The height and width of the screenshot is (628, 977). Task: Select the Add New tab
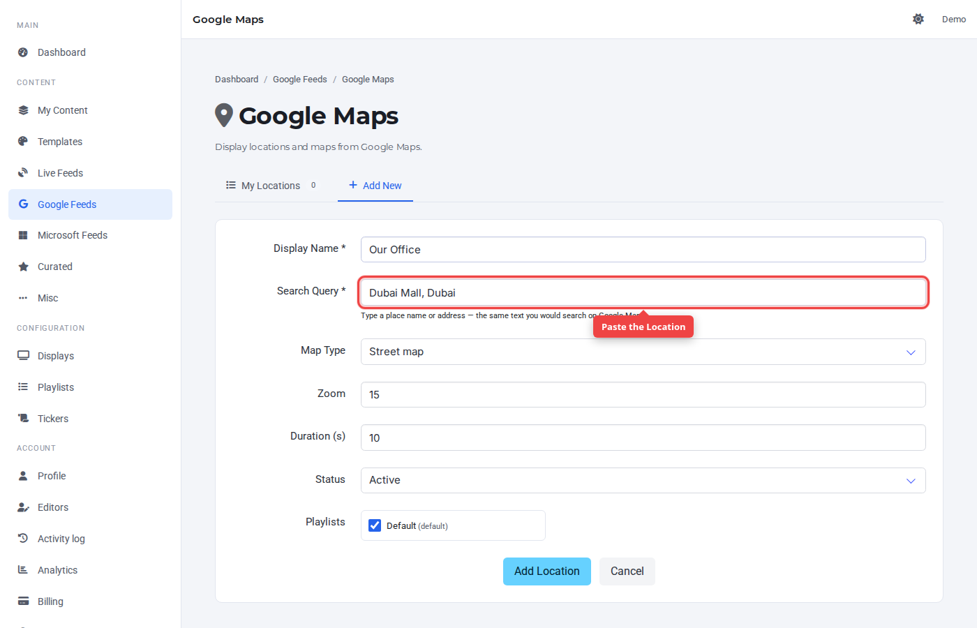[x=375, y=186]
